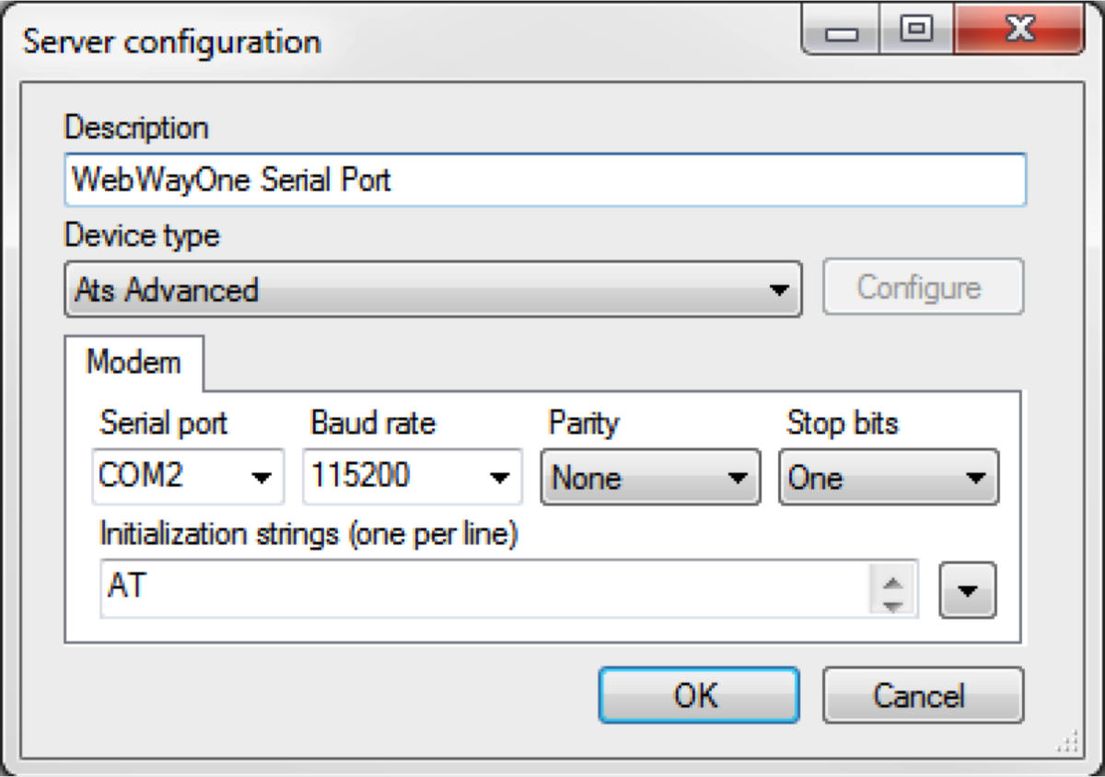Click the Description text field

click(x=545, y=180)
